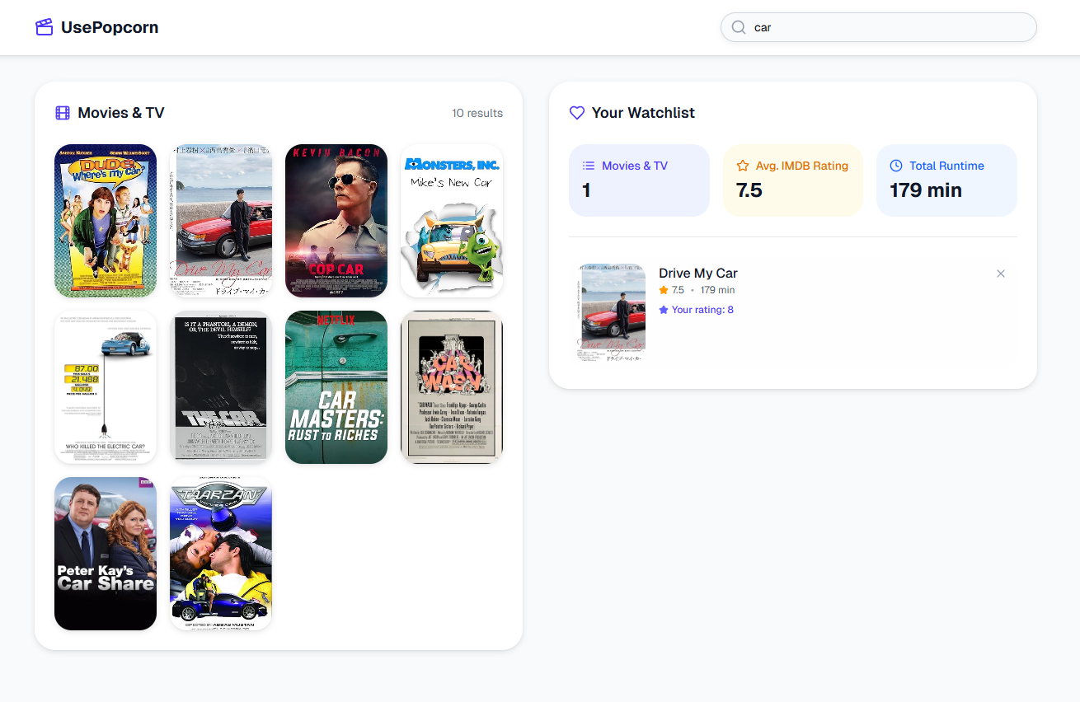This screenshot has height=702, width=1080.
Task: Click the Drive My Car title in watchlist
Action: tap(698, 274)
